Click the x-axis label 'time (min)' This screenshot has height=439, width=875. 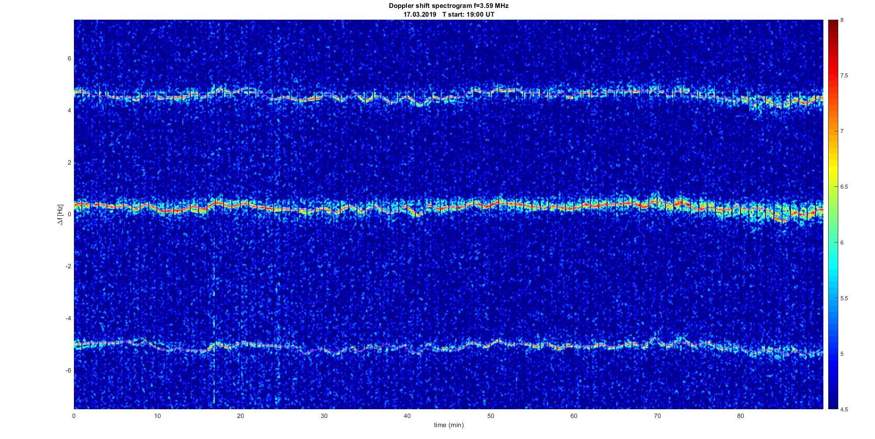[448, 425]
